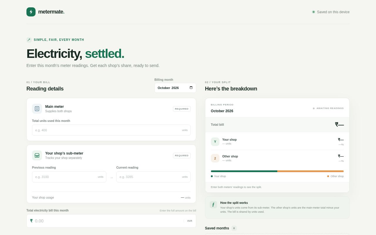Click the shop sub-meter storefront icon

click(37, 155)
